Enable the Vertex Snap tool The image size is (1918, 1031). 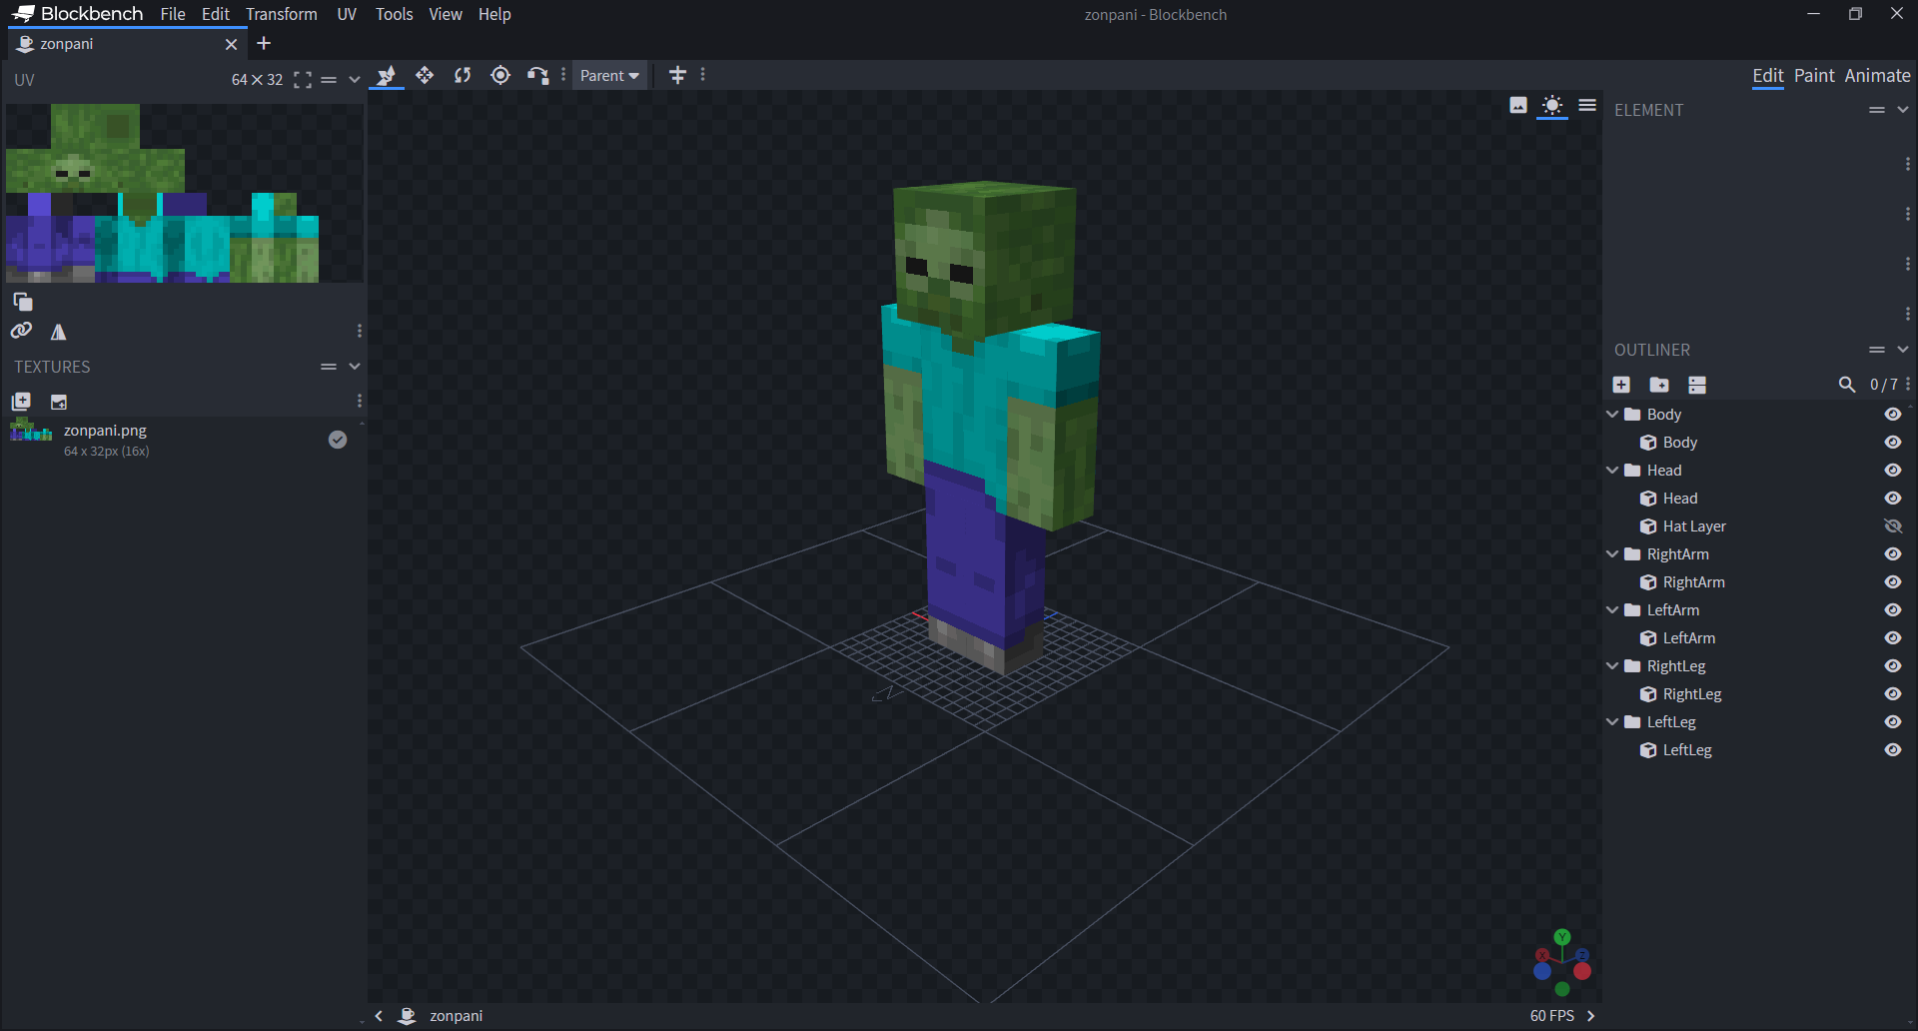[537, 75]
